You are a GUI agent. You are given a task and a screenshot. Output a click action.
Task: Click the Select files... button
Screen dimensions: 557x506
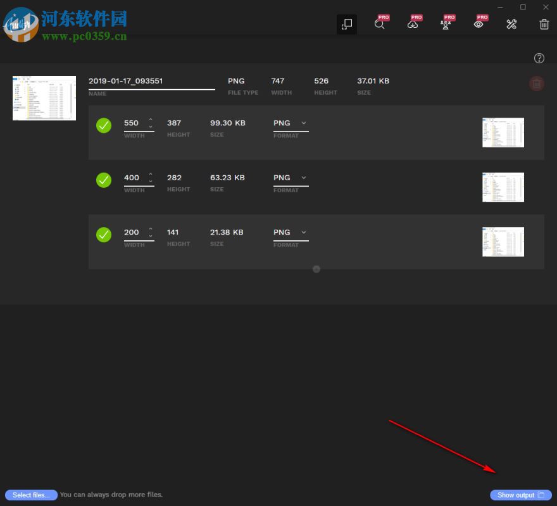pyautogui.click(x=31, y=495)
